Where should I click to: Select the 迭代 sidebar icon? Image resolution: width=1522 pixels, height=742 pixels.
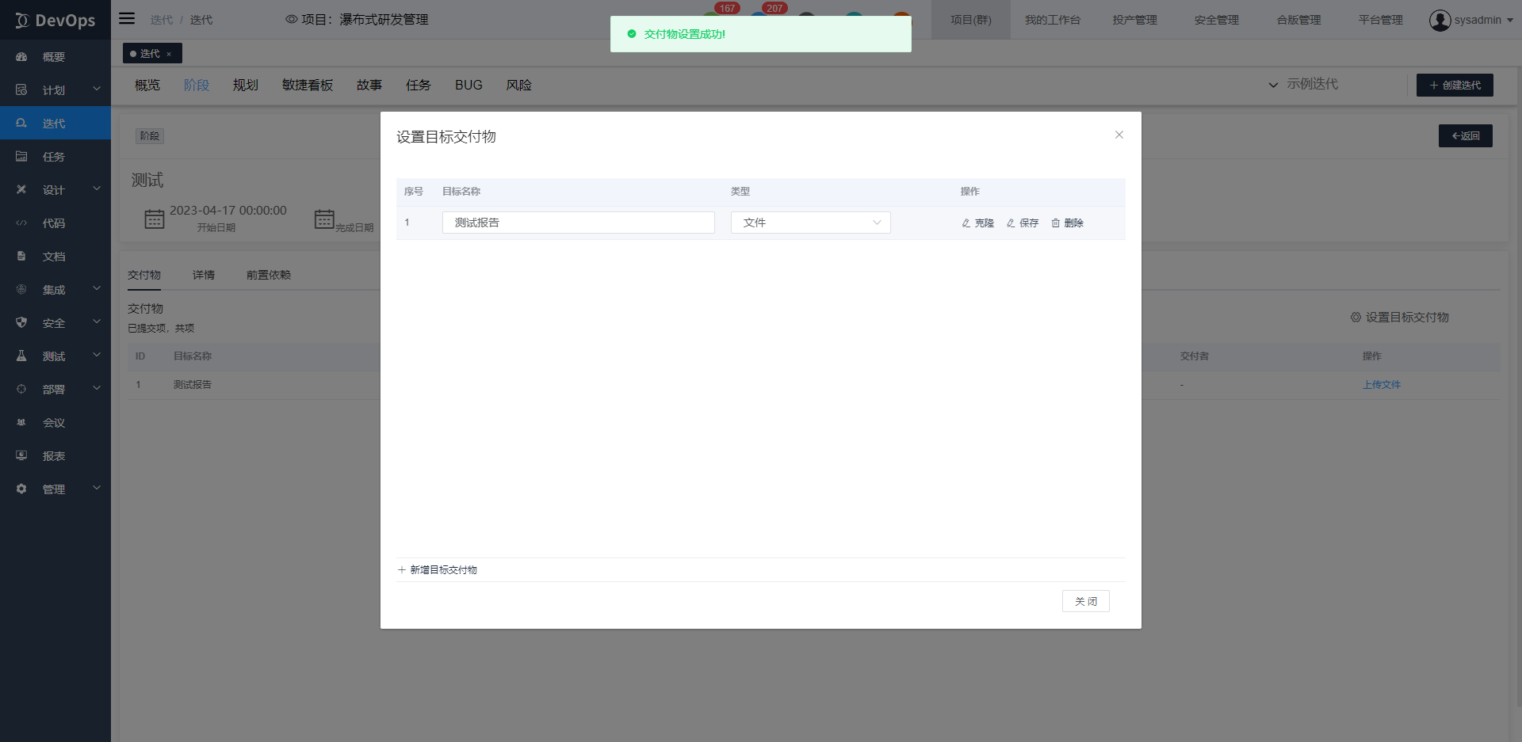[21, 124]
